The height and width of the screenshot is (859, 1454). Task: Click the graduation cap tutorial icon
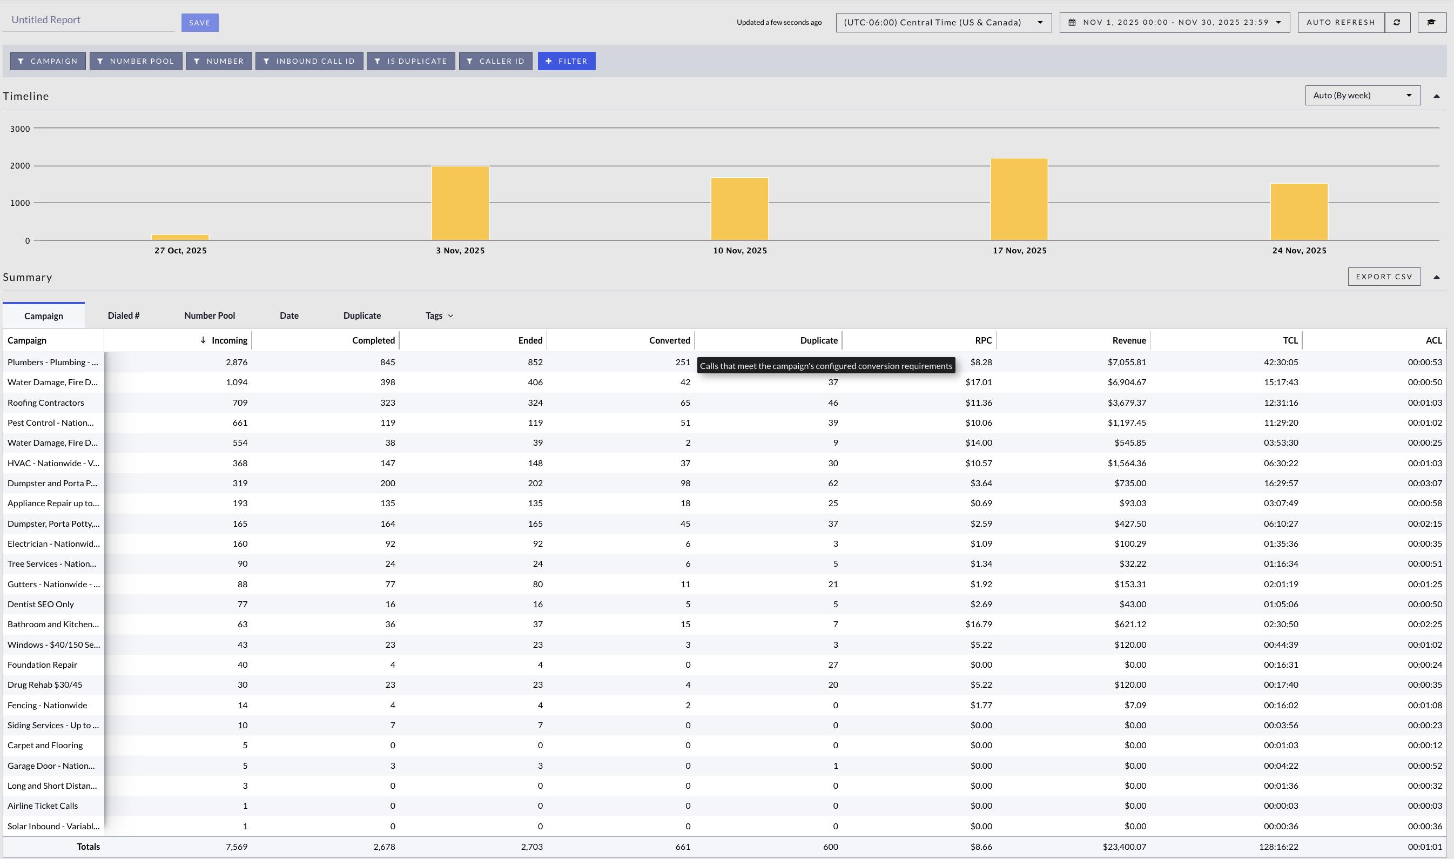tap(1431, 22)
